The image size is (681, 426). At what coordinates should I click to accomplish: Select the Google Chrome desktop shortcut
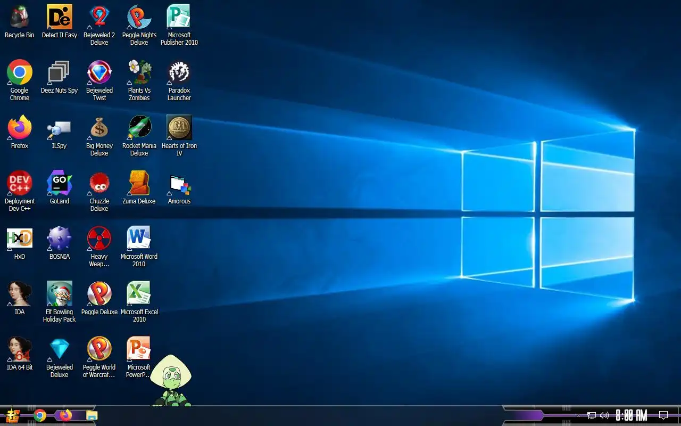pyautogui.click(x=20, y=80)
